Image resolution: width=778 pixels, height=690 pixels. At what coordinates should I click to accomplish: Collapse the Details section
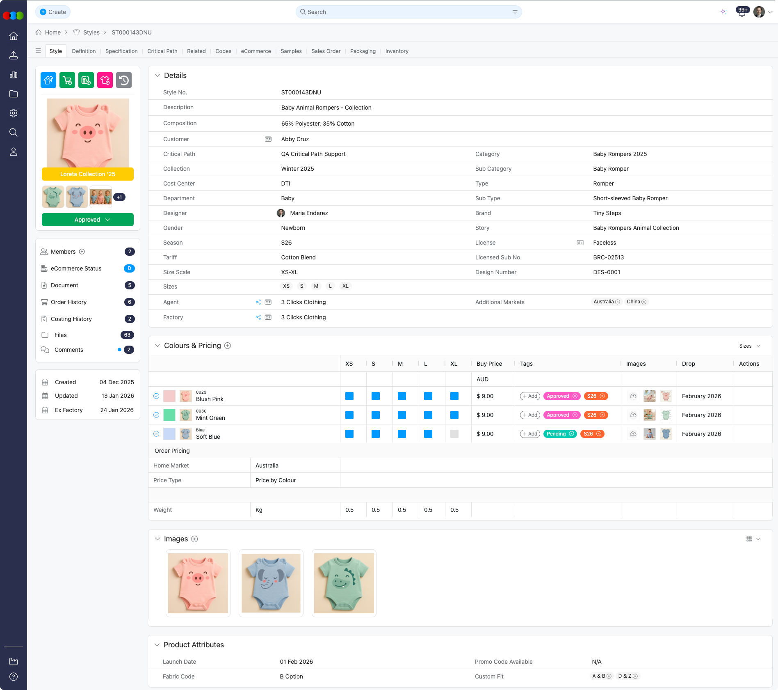pos(157,76)
